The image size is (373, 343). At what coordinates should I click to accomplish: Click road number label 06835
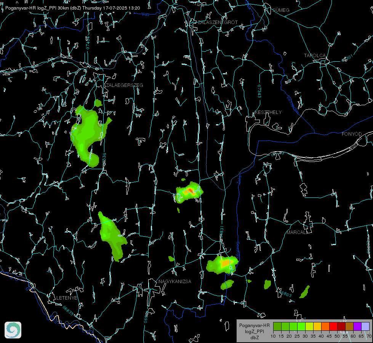pos(68,311)
